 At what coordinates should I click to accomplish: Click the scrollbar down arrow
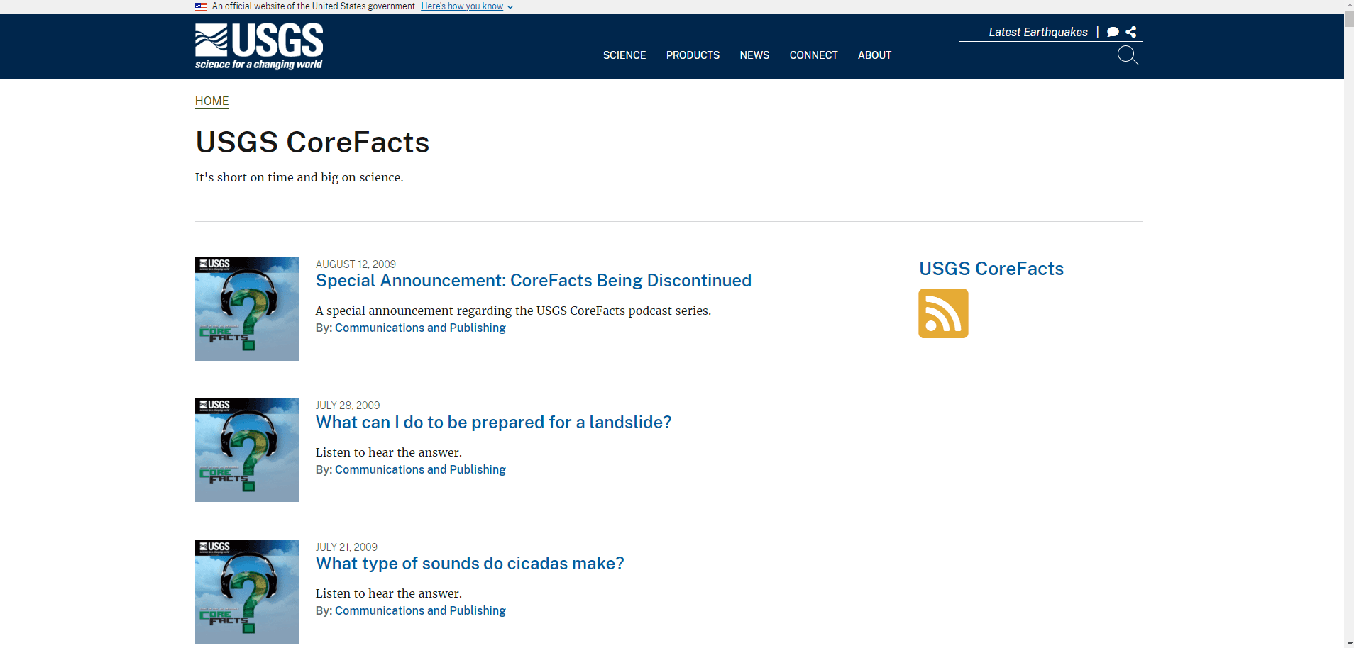click(x=1349, y=643)
